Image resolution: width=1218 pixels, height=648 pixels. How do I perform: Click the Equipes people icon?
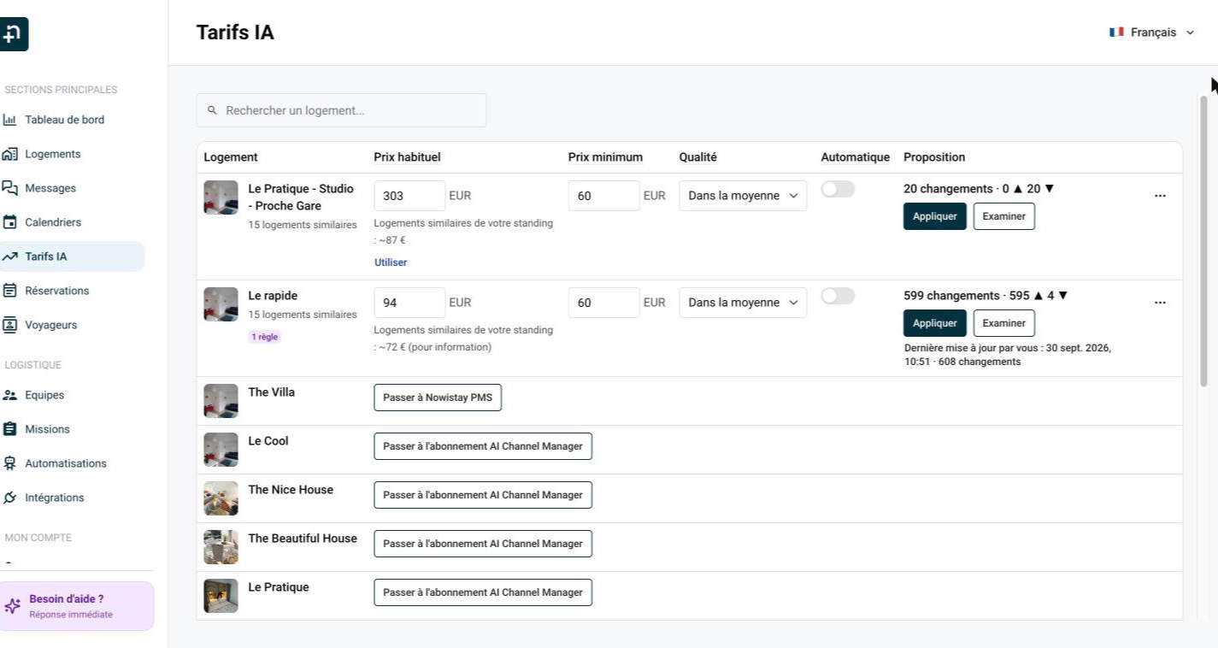pos(10,395)
